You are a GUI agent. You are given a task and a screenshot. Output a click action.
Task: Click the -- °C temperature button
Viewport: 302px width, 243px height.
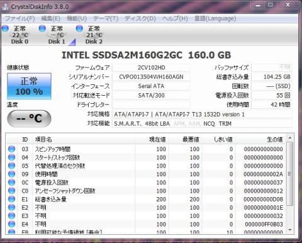pos(29,118)
